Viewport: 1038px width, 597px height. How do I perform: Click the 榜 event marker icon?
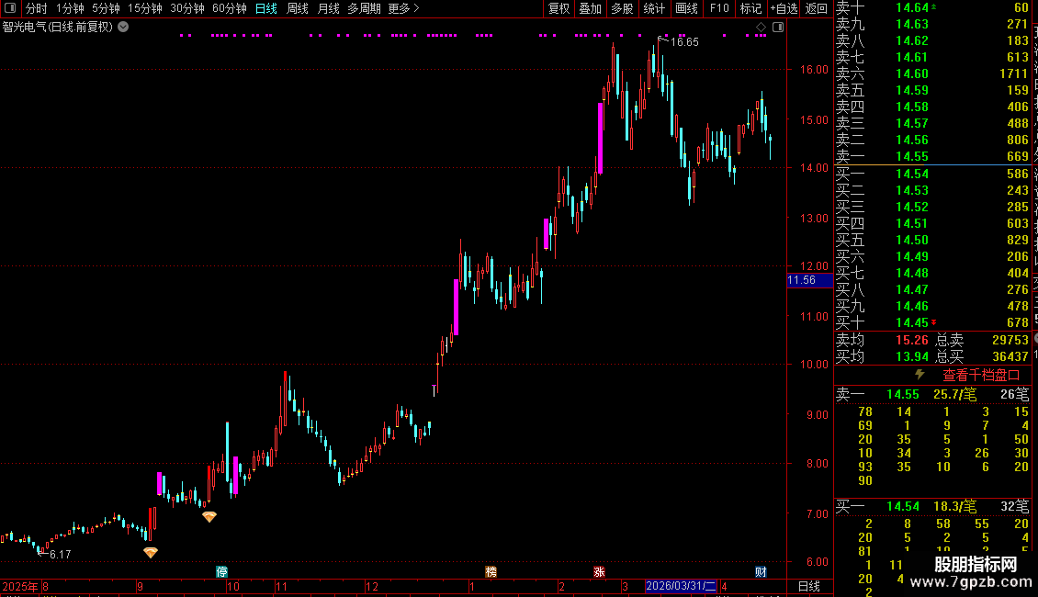tap(491, 572)
